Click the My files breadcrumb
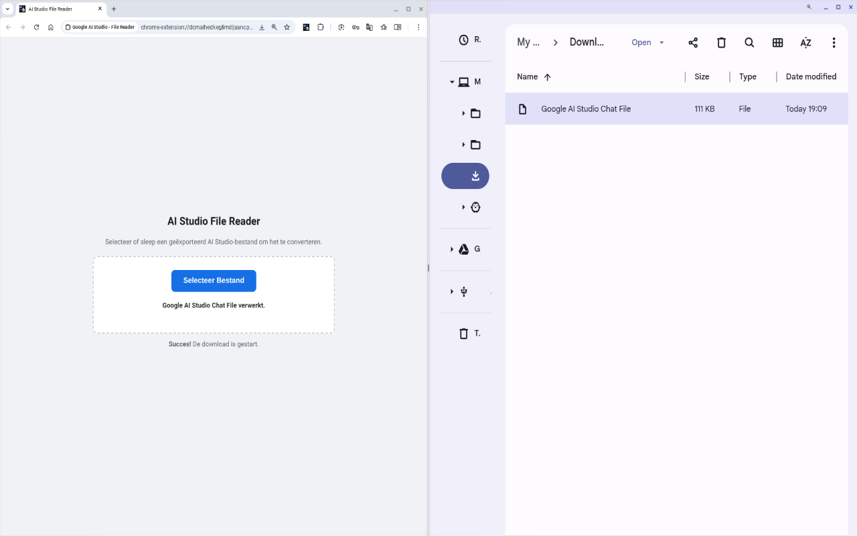This screenshot has width=857, height=536. point(528,42)
